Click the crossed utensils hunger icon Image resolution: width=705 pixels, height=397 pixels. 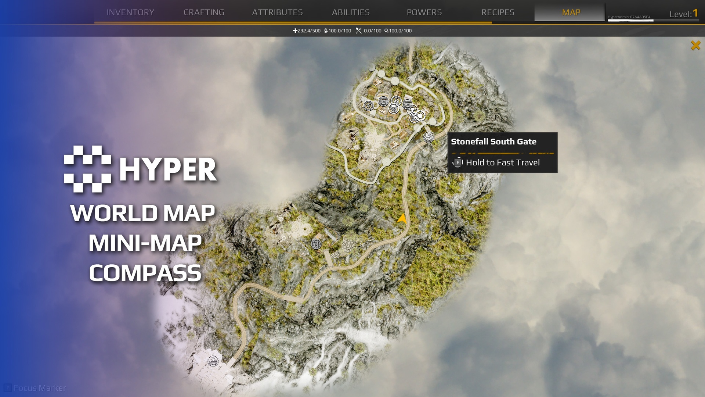(358, 31)
